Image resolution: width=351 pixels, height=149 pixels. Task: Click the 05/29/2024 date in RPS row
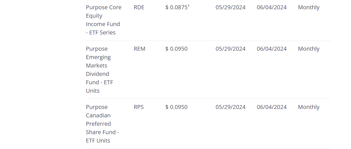coord(231,107)
